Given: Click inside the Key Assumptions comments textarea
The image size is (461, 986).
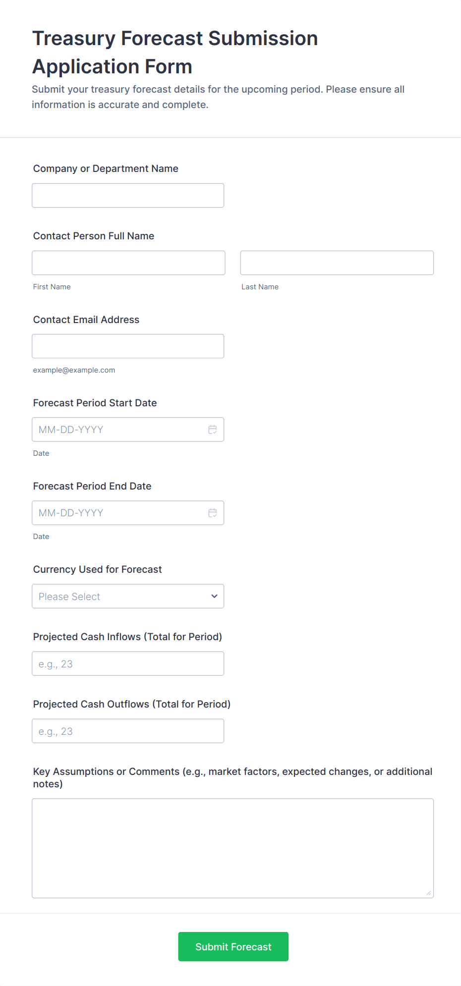Looking at the screenshot, I should (232, 848).
